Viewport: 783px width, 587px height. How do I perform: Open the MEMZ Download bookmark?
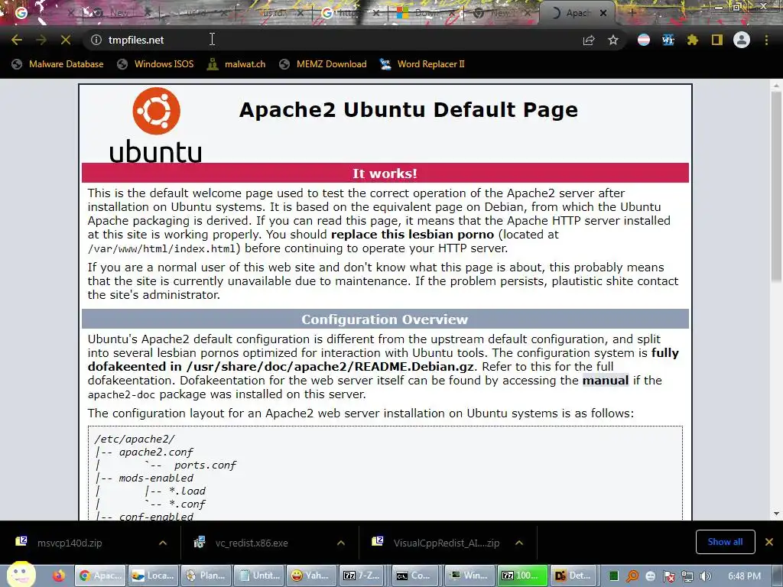pyautogui.click(x=323, y=64)
